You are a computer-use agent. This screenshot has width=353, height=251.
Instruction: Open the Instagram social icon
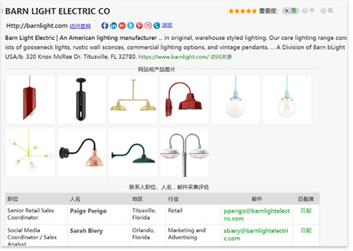click(x=148, y=26)
